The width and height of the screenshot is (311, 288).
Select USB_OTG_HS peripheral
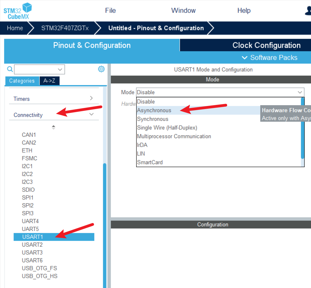point(39,276)
